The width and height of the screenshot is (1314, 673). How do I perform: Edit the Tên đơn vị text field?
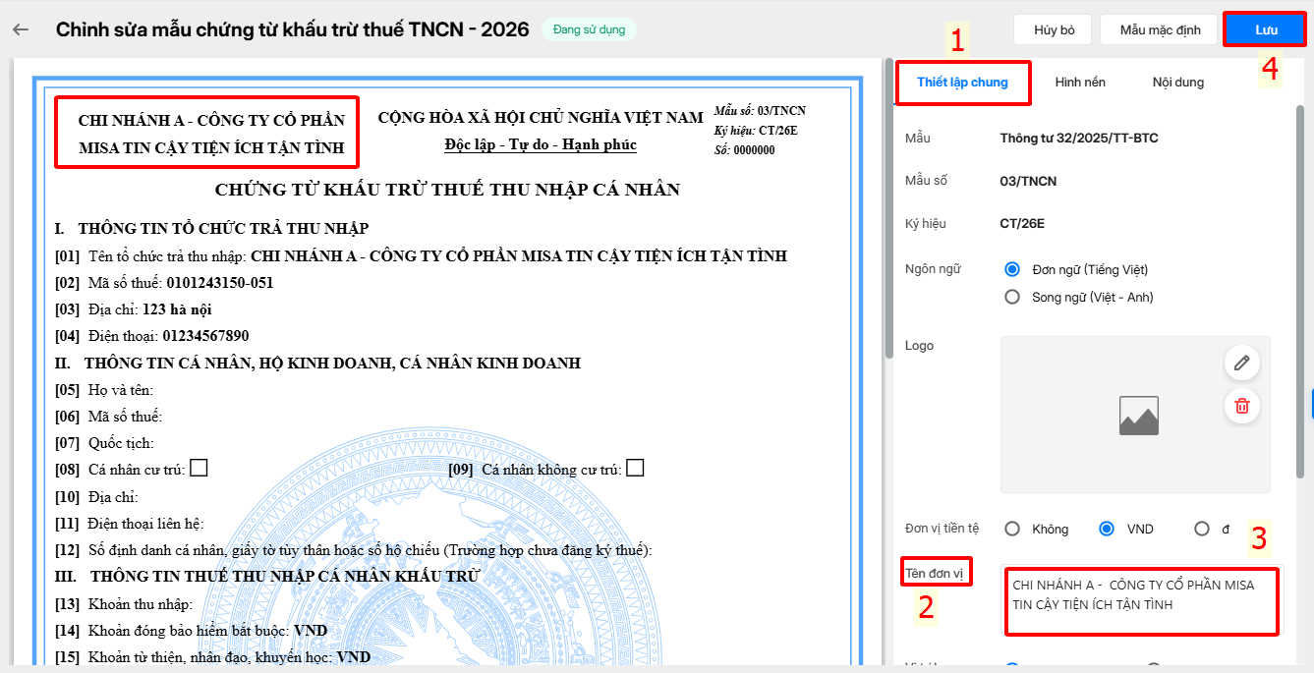point(1142,600)
